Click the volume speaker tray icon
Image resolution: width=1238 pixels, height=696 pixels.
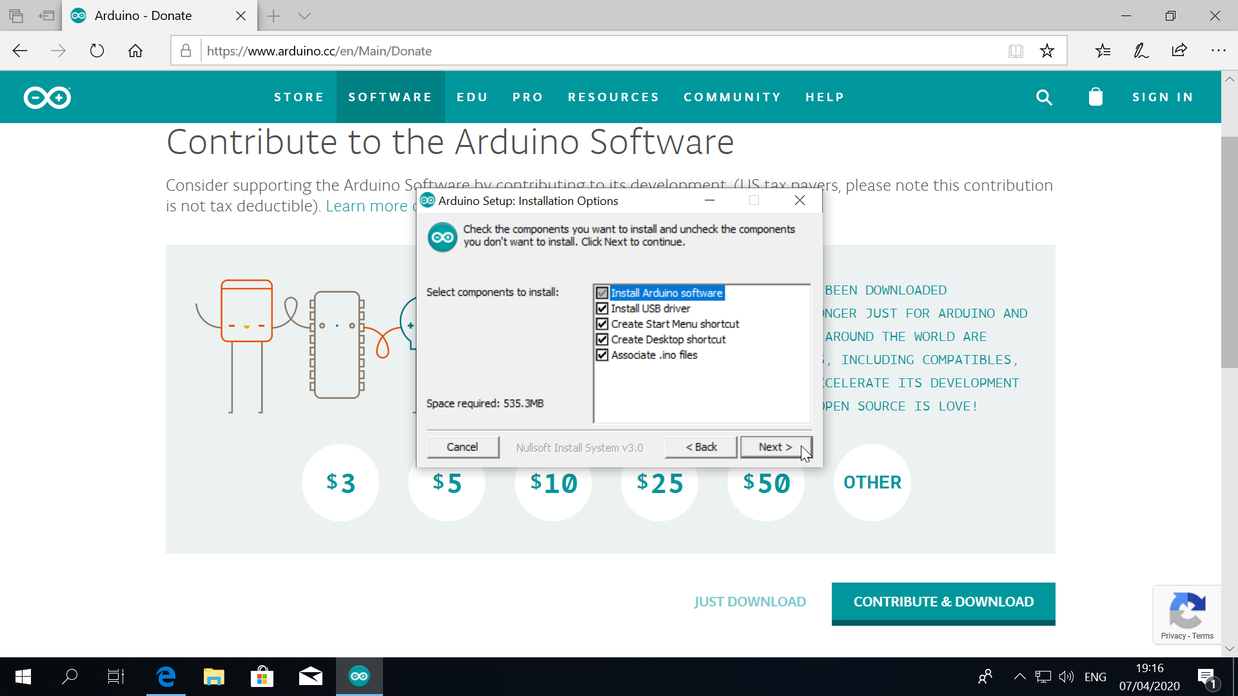(x=1066, y=677)
